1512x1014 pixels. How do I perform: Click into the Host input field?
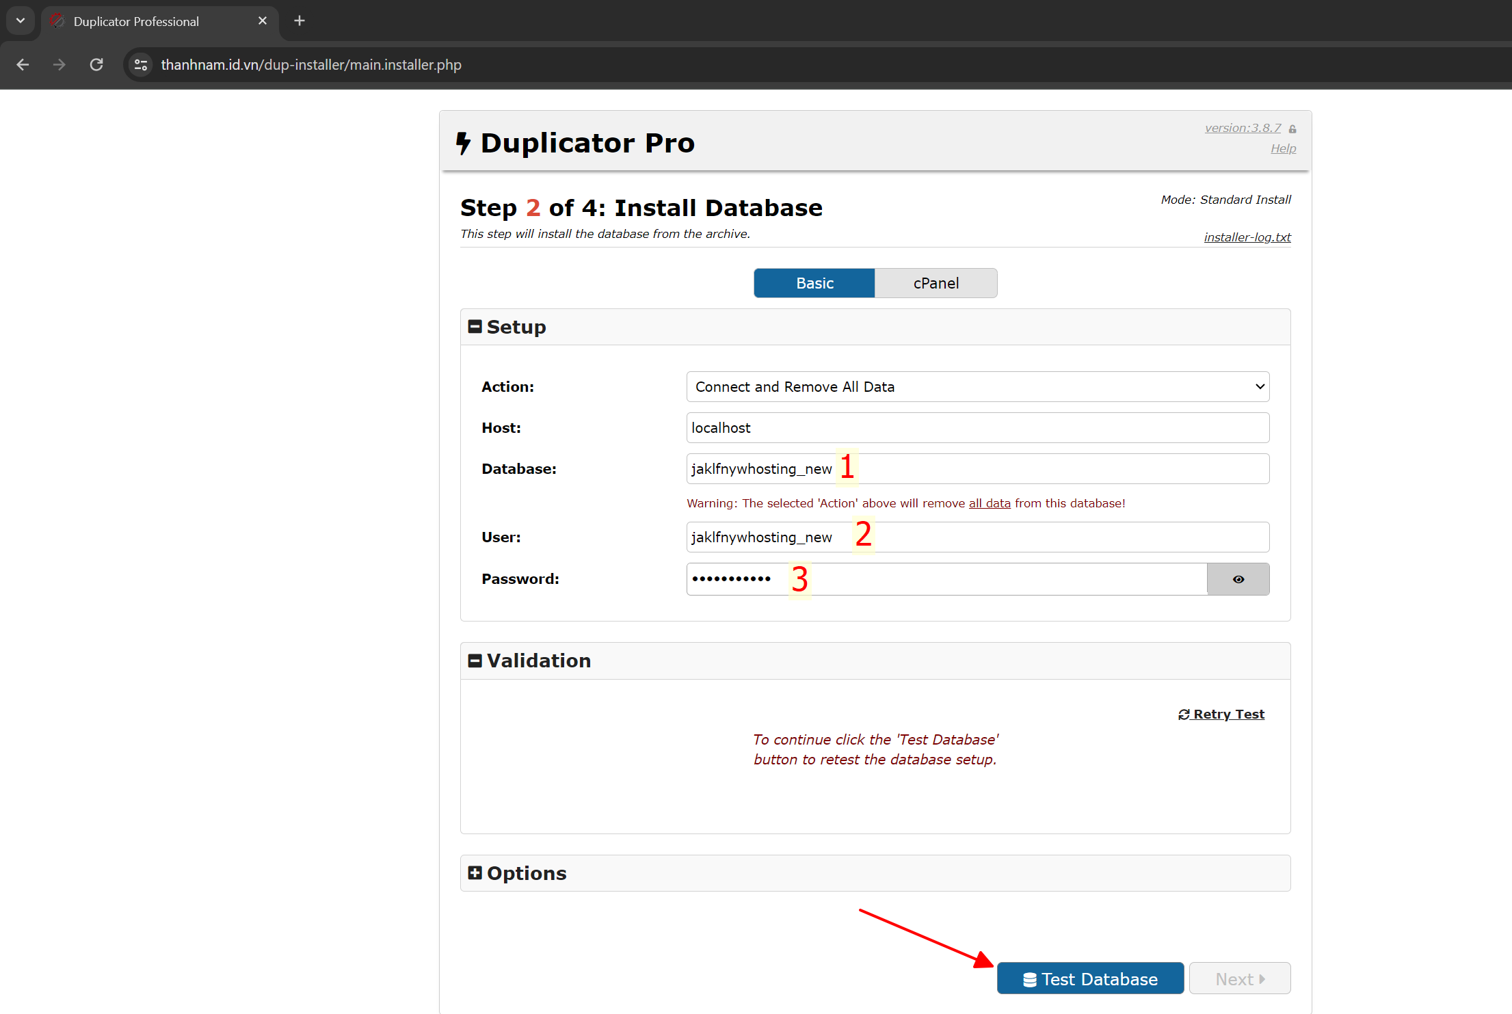[977, 428]
